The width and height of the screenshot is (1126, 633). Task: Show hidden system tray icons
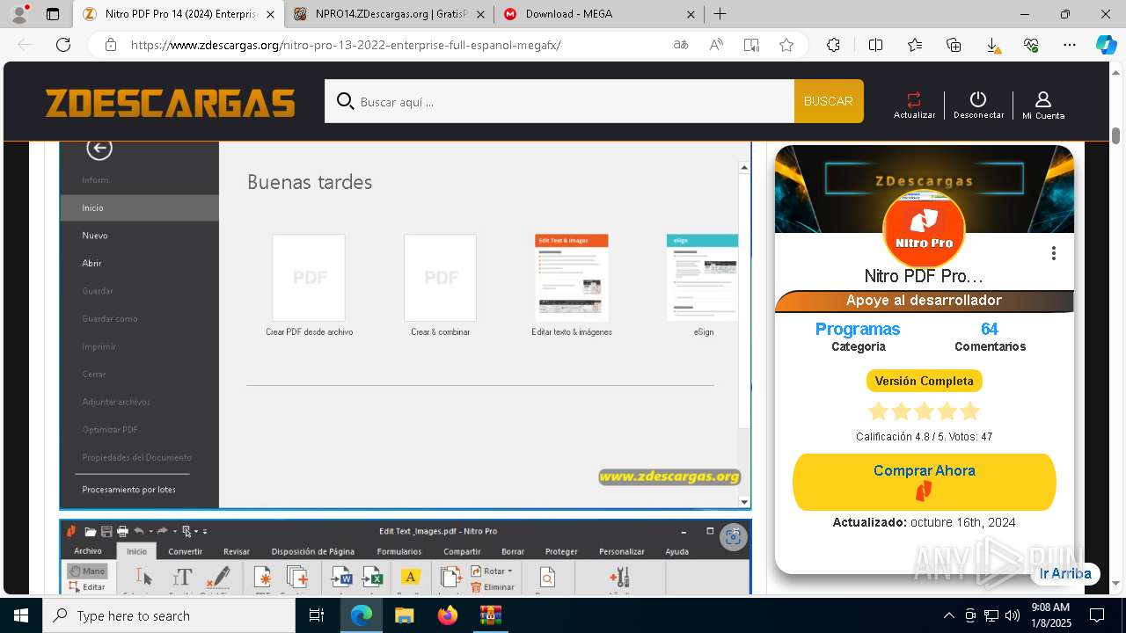point(948,615)
